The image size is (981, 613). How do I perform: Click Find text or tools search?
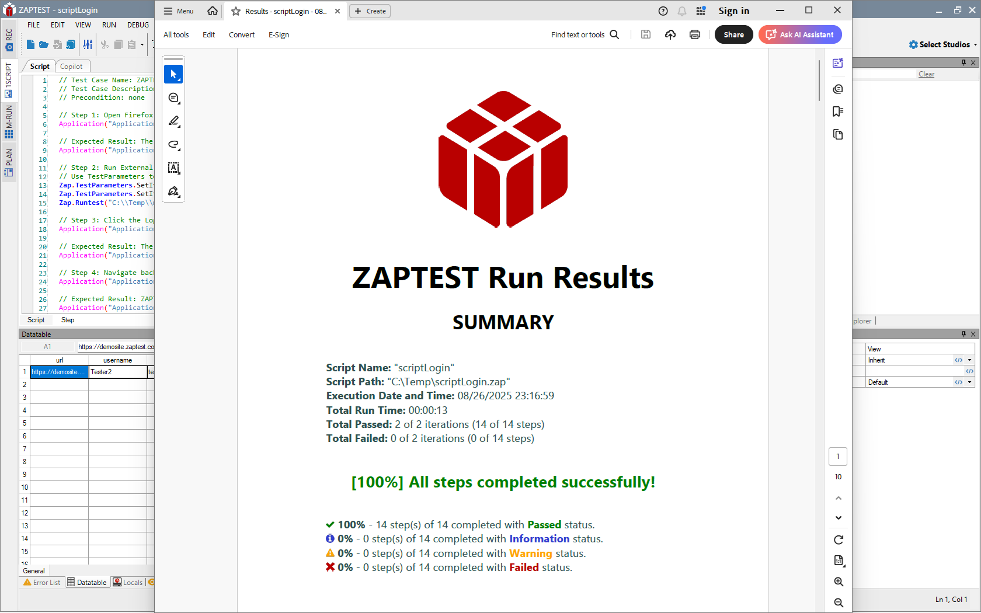(585, 35)
